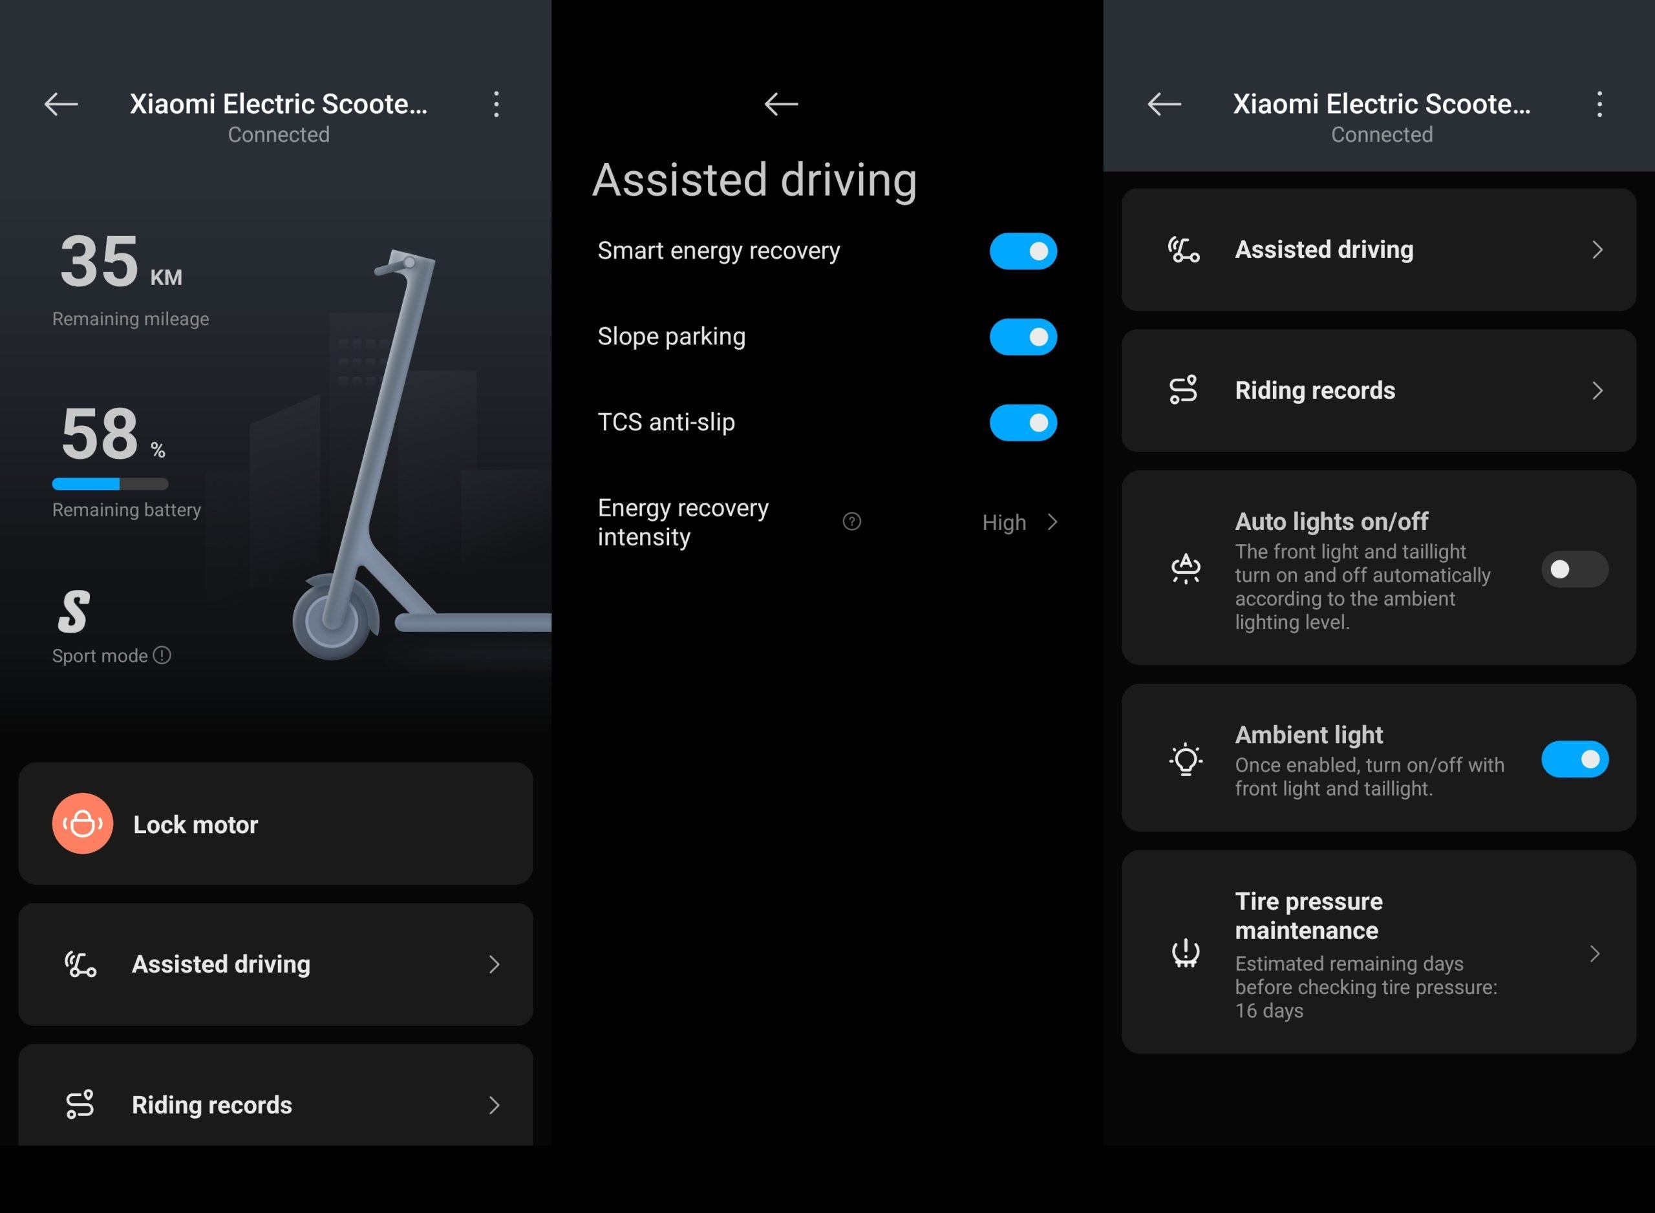
Task: Tap the tire pressure remaining days text
Action: (1365, 987)
